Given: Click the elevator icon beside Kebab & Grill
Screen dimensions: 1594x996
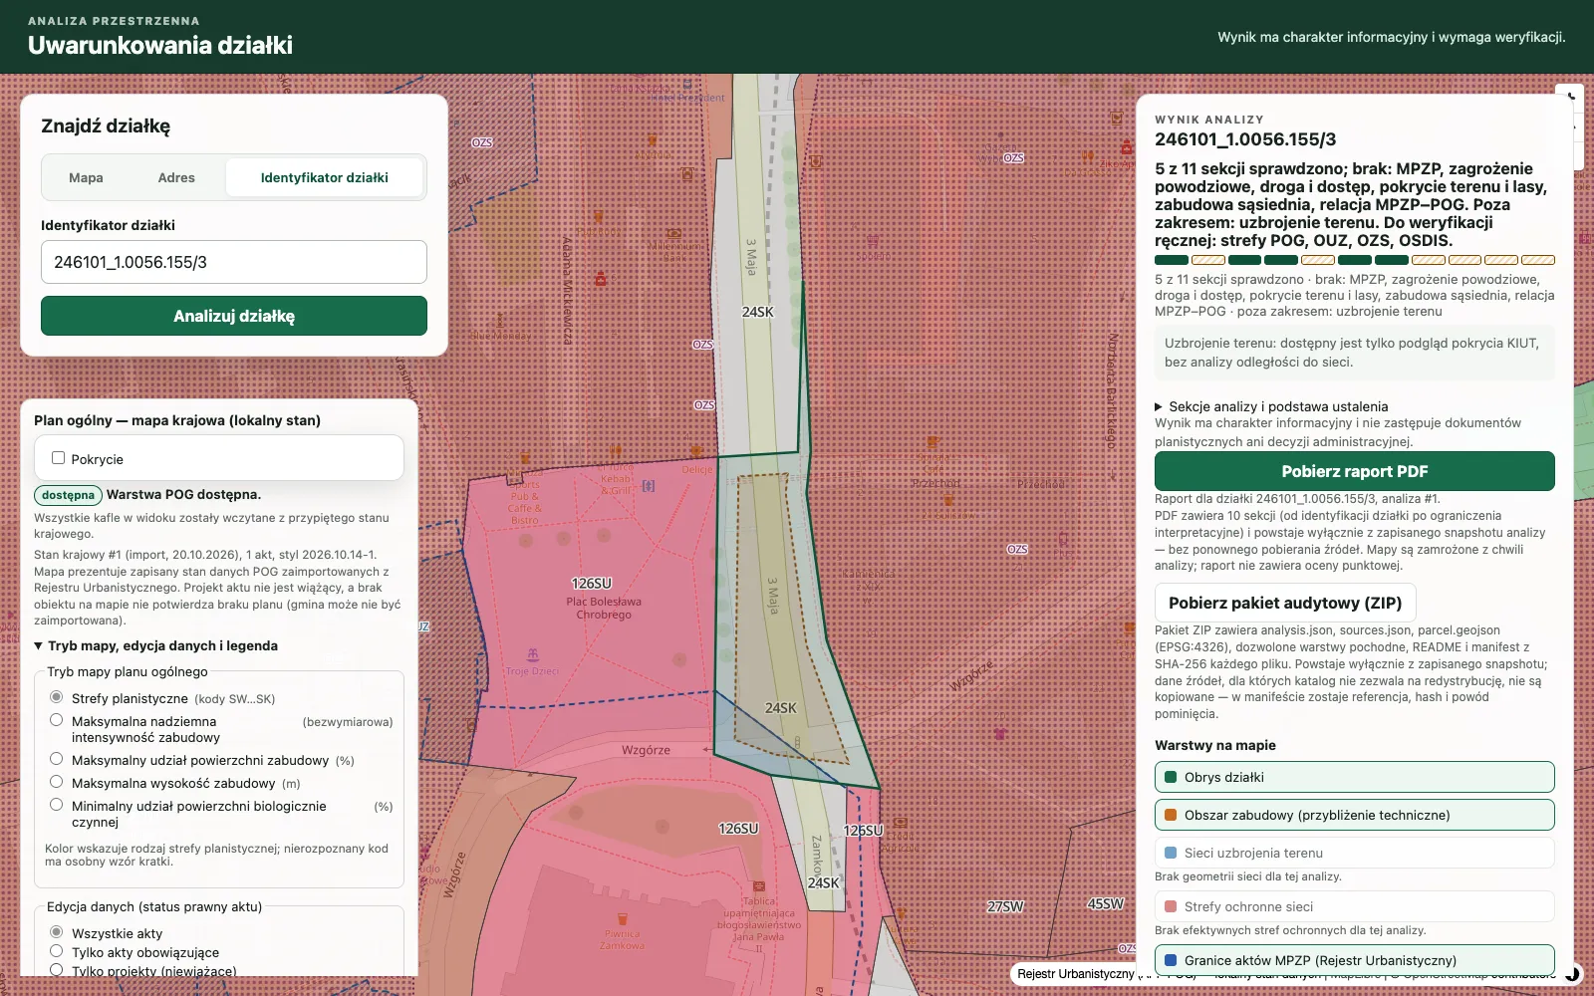Looking at the screenshot, I should tap(649, 486).
